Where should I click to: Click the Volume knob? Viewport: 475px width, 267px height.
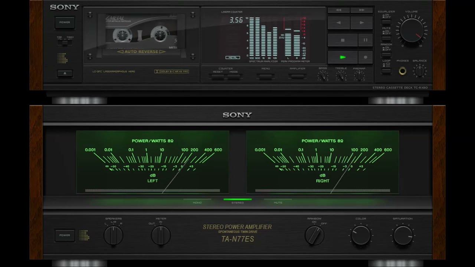click(x=412, y=30)
